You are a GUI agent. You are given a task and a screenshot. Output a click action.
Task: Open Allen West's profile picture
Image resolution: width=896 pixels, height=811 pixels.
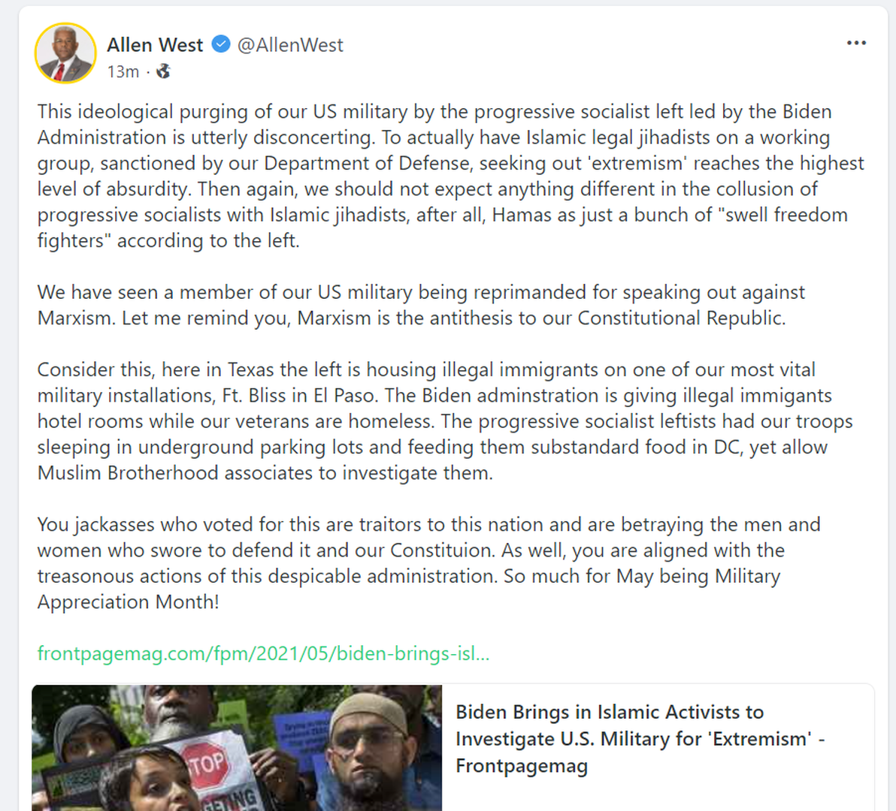(65, 53)
